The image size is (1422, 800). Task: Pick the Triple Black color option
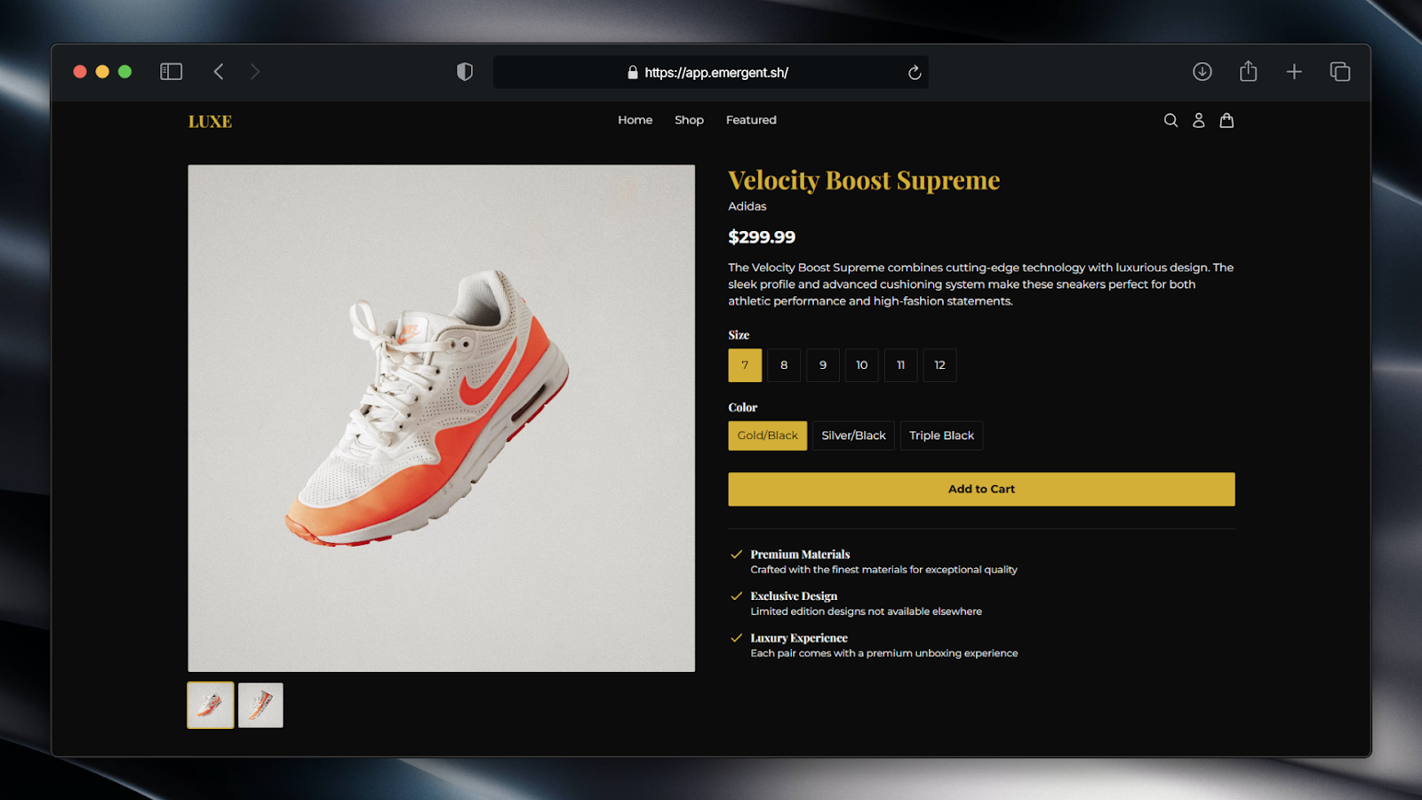pyautogui.click(x=941, y=436)
